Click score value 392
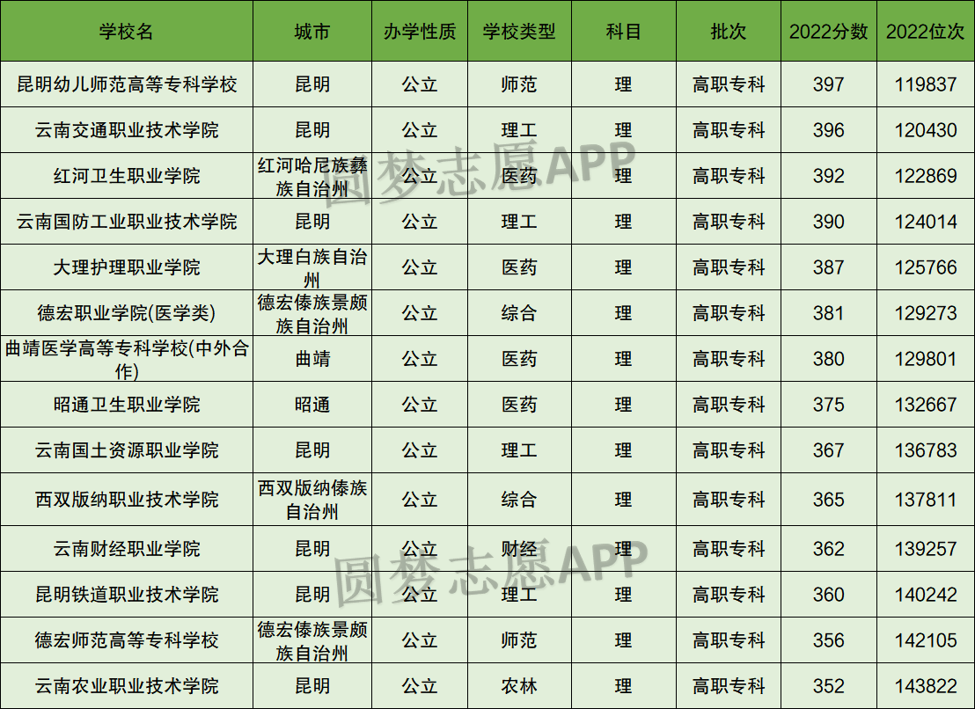 pyautogui.click(x=828, y=176)
